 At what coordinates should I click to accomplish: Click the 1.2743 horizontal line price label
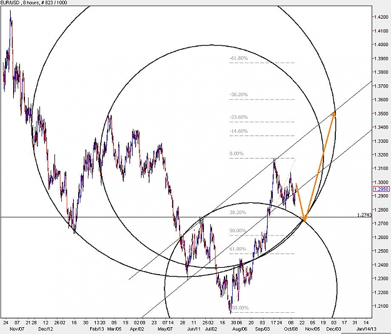pyautogui.click(x=364, y=215)
